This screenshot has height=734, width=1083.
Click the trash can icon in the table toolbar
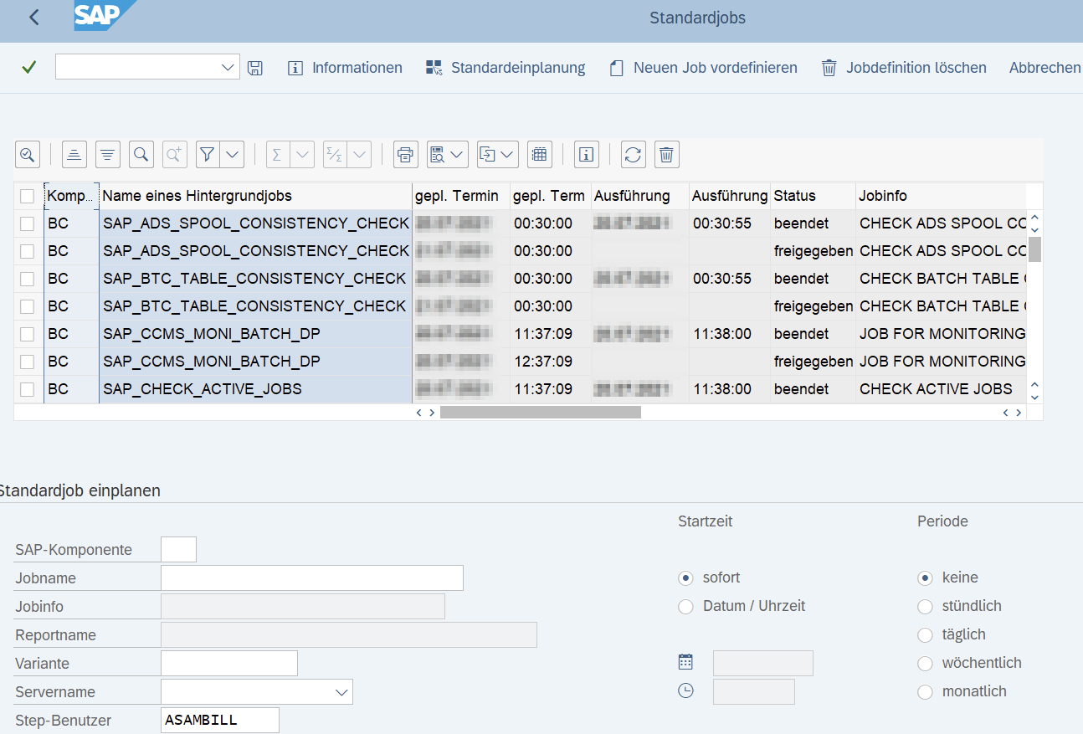[x=667, y=154]
